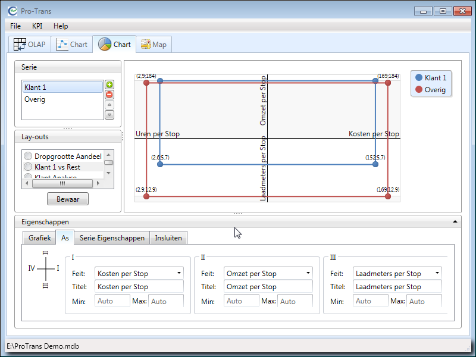Move series up with the arrow icon

point(109,105)
